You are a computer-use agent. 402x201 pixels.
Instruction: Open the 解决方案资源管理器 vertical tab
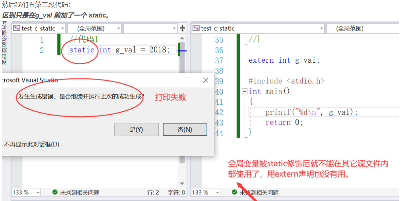tap(3, 43)
